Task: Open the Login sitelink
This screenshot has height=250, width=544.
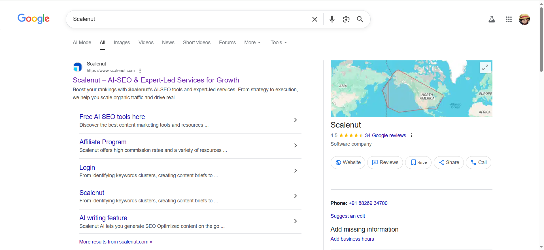Action: point(87,168)
